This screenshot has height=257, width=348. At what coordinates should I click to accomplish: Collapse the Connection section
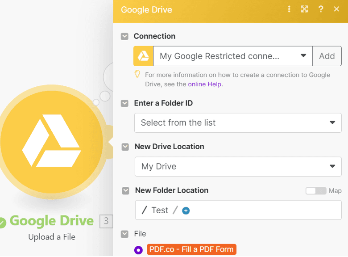(124, 37)
